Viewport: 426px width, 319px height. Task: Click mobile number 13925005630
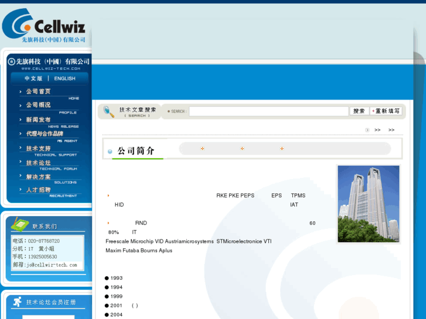tap(43, 257)
